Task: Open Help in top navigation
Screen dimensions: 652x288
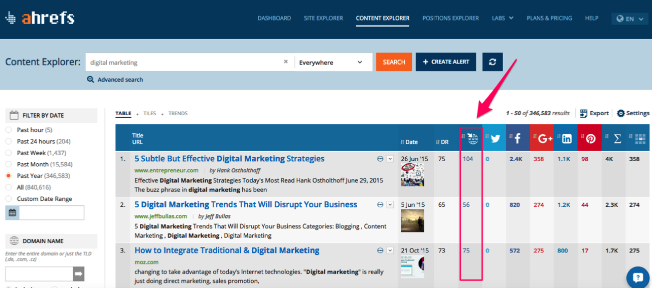Action: pos(591,18)
